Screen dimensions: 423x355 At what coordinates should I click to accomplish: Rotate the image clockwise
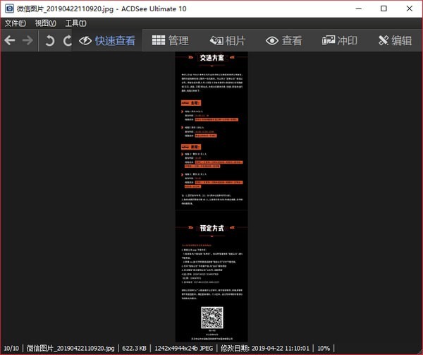(x=67, y=40)
